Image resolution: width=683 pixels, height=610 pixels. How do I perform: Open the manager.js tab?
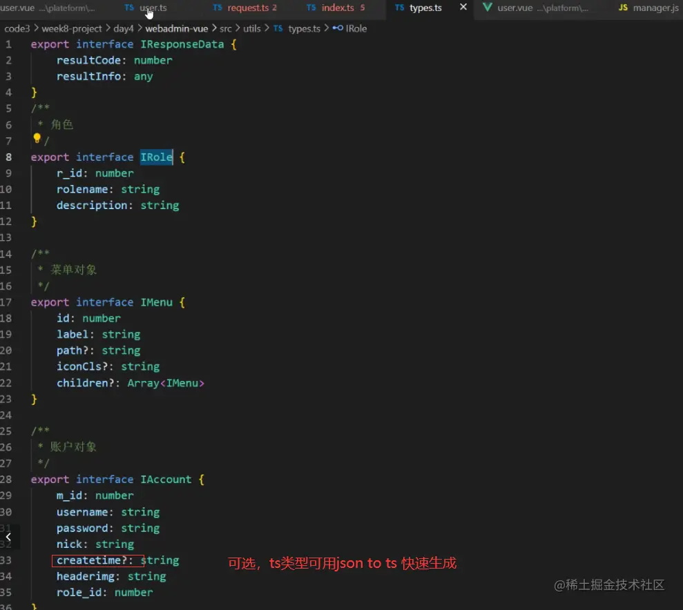[x=655, y=8]
